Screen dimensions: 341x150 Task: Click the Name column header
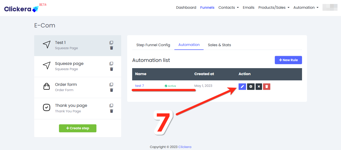tap(141, 74)
